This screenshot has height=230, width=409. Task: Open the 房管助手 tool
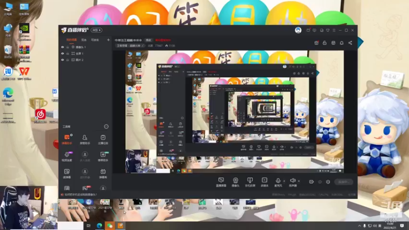pyautogui.click(x=85, y=140)
